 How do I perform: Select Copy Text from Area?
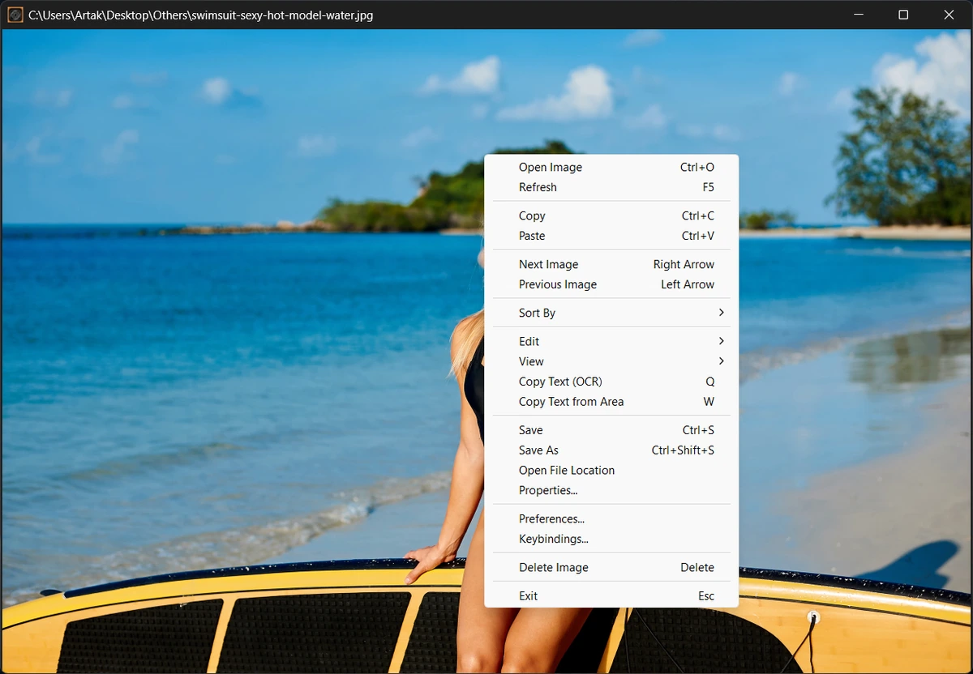click(x=611, y=402)
